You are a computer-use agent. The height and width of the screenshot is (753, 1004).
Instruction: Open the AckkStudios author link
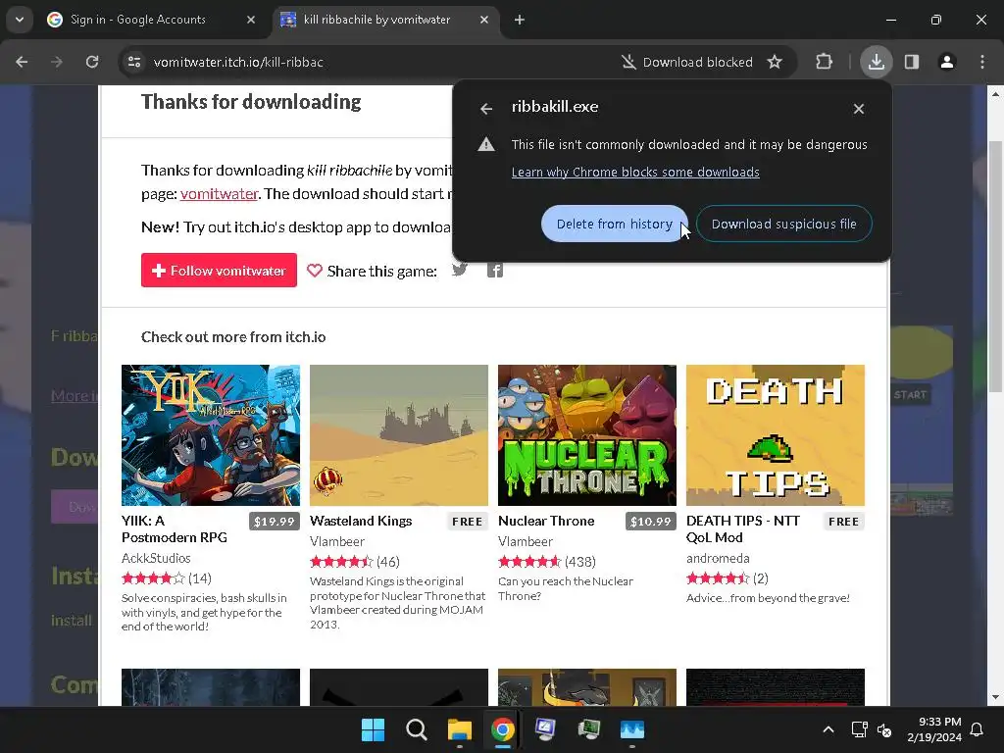pos(156,558)
